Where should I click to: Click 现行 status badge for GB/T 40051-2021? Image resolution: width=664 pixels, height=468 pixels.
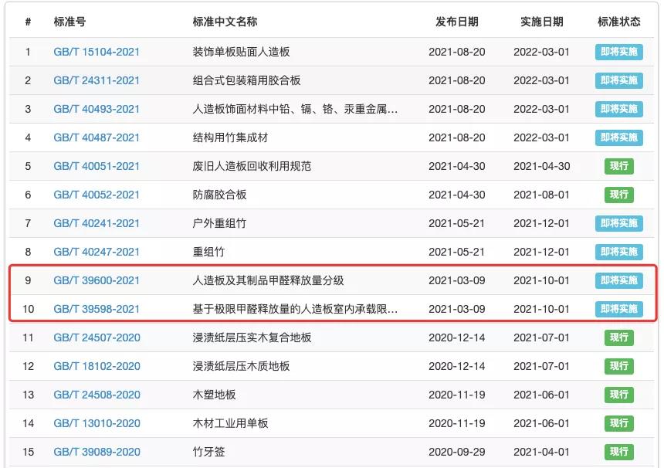[x=618, y=166]
